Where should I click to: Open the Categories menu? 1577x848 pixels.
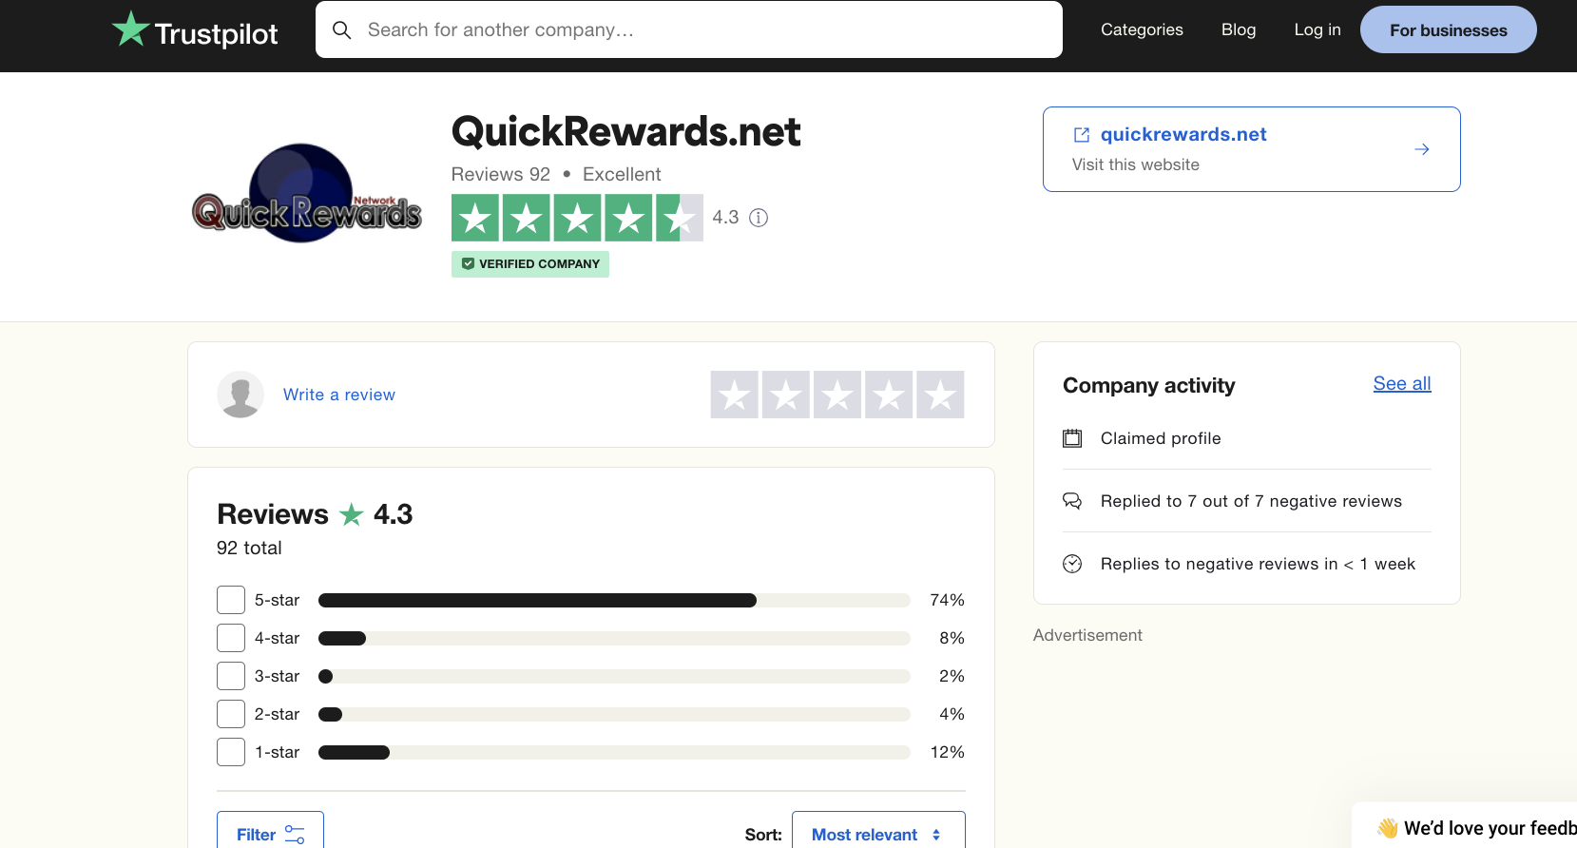tap(1142, 29)
